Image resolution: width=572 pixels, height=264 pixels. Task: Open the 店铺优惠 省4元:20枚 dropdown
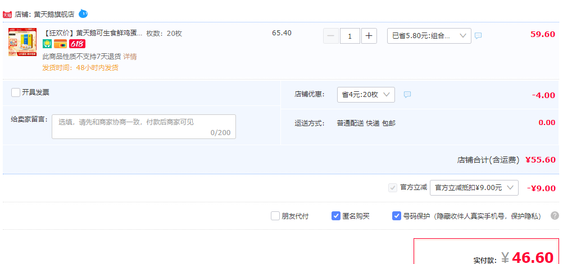(366, 95)
